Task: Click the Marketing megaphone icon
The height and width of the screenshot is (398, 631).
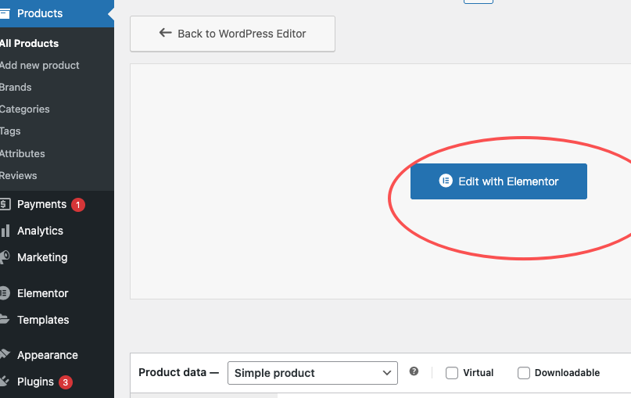Action: [x=5, y=257]
